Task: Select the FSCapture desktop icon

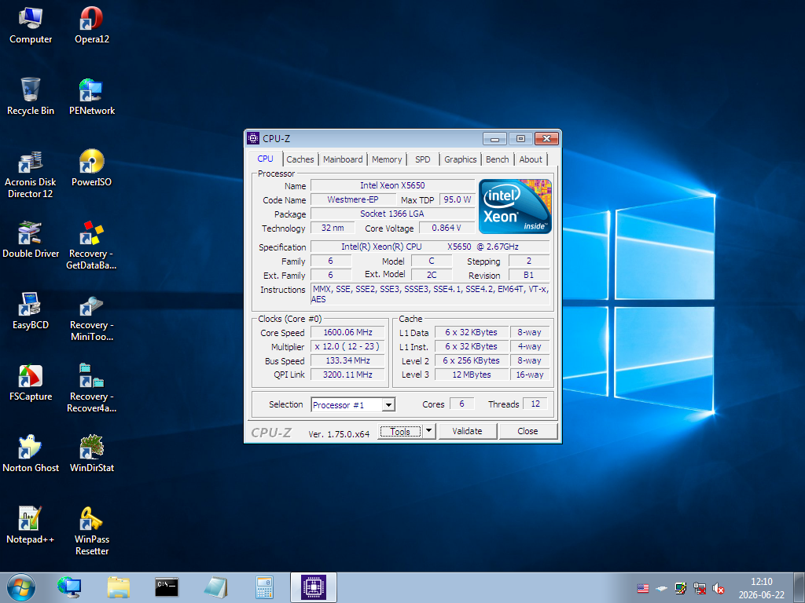Action: (31, 383)
